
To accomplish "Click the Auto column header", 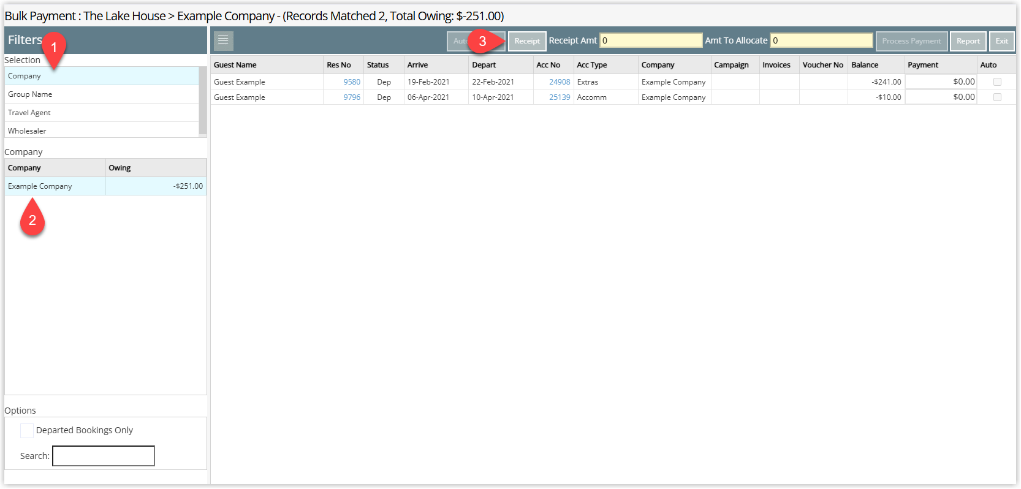I will 996,65.
